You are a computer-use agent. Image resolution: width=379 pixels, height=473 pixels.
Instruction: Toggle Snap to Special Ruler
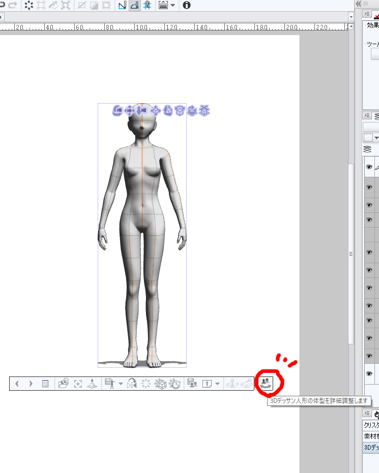(135, 5)
